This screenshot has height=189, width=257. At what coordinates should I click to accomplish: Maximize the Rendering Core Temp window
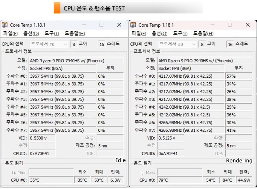(230, 25)
